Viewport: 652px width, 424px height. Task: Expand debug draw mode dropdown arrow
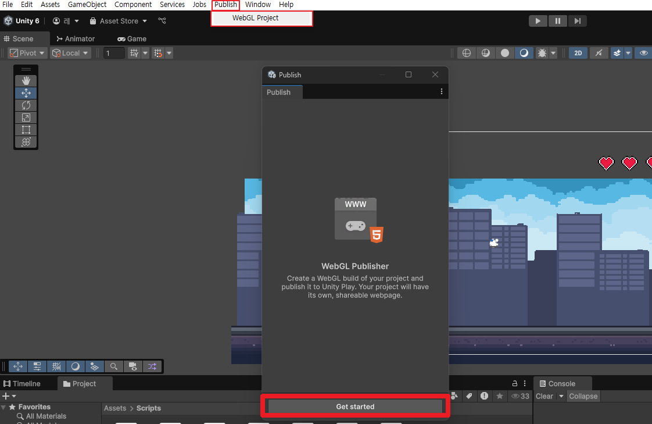point(553,53)
